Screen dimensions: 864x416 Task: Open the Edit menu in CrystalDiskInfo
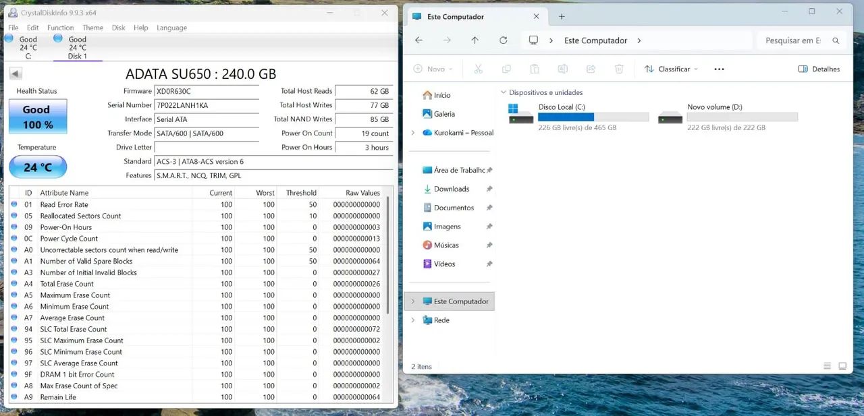(32, 28)
